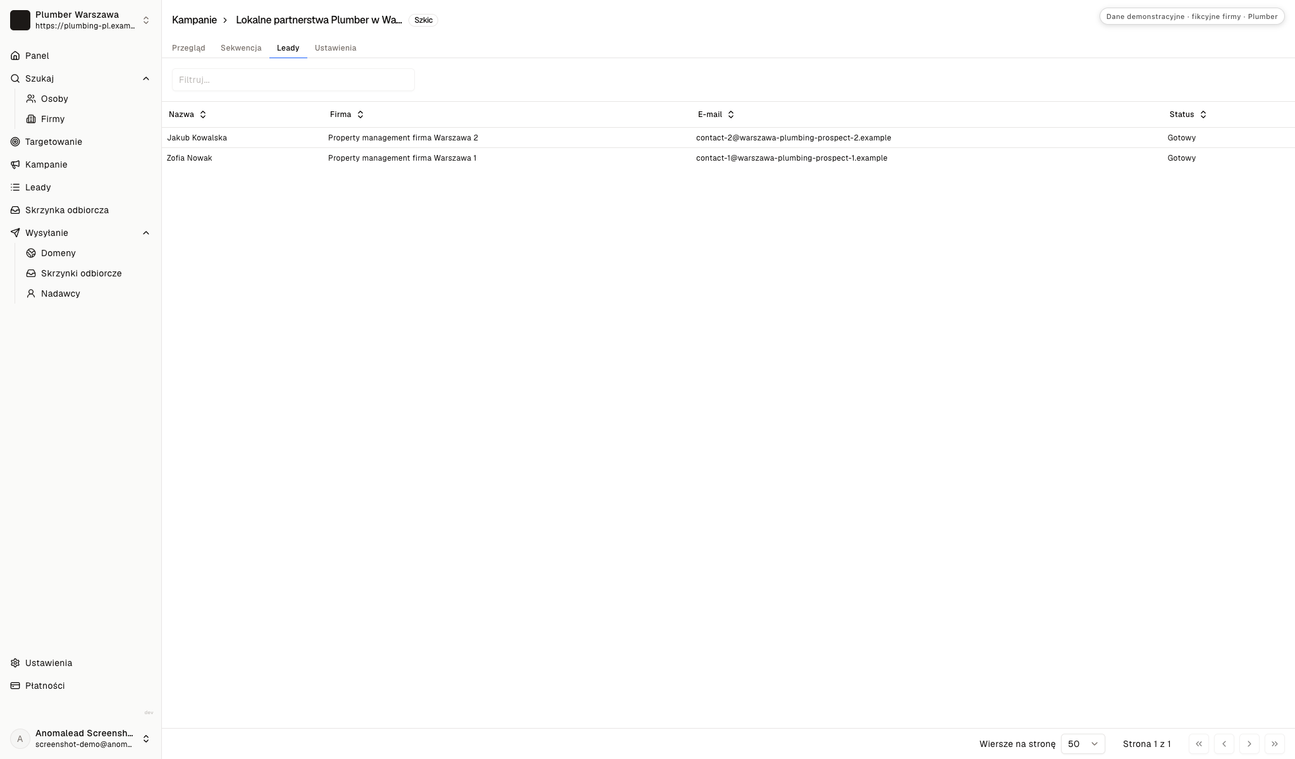Click the Skrzynka odbiorcza inbox icon
1295x759 pixels.
coord(15,210)
